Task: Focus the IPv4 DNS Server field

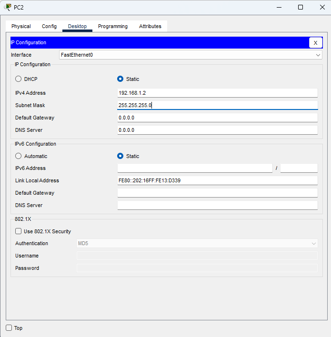Action: click(x=217, y=130)
